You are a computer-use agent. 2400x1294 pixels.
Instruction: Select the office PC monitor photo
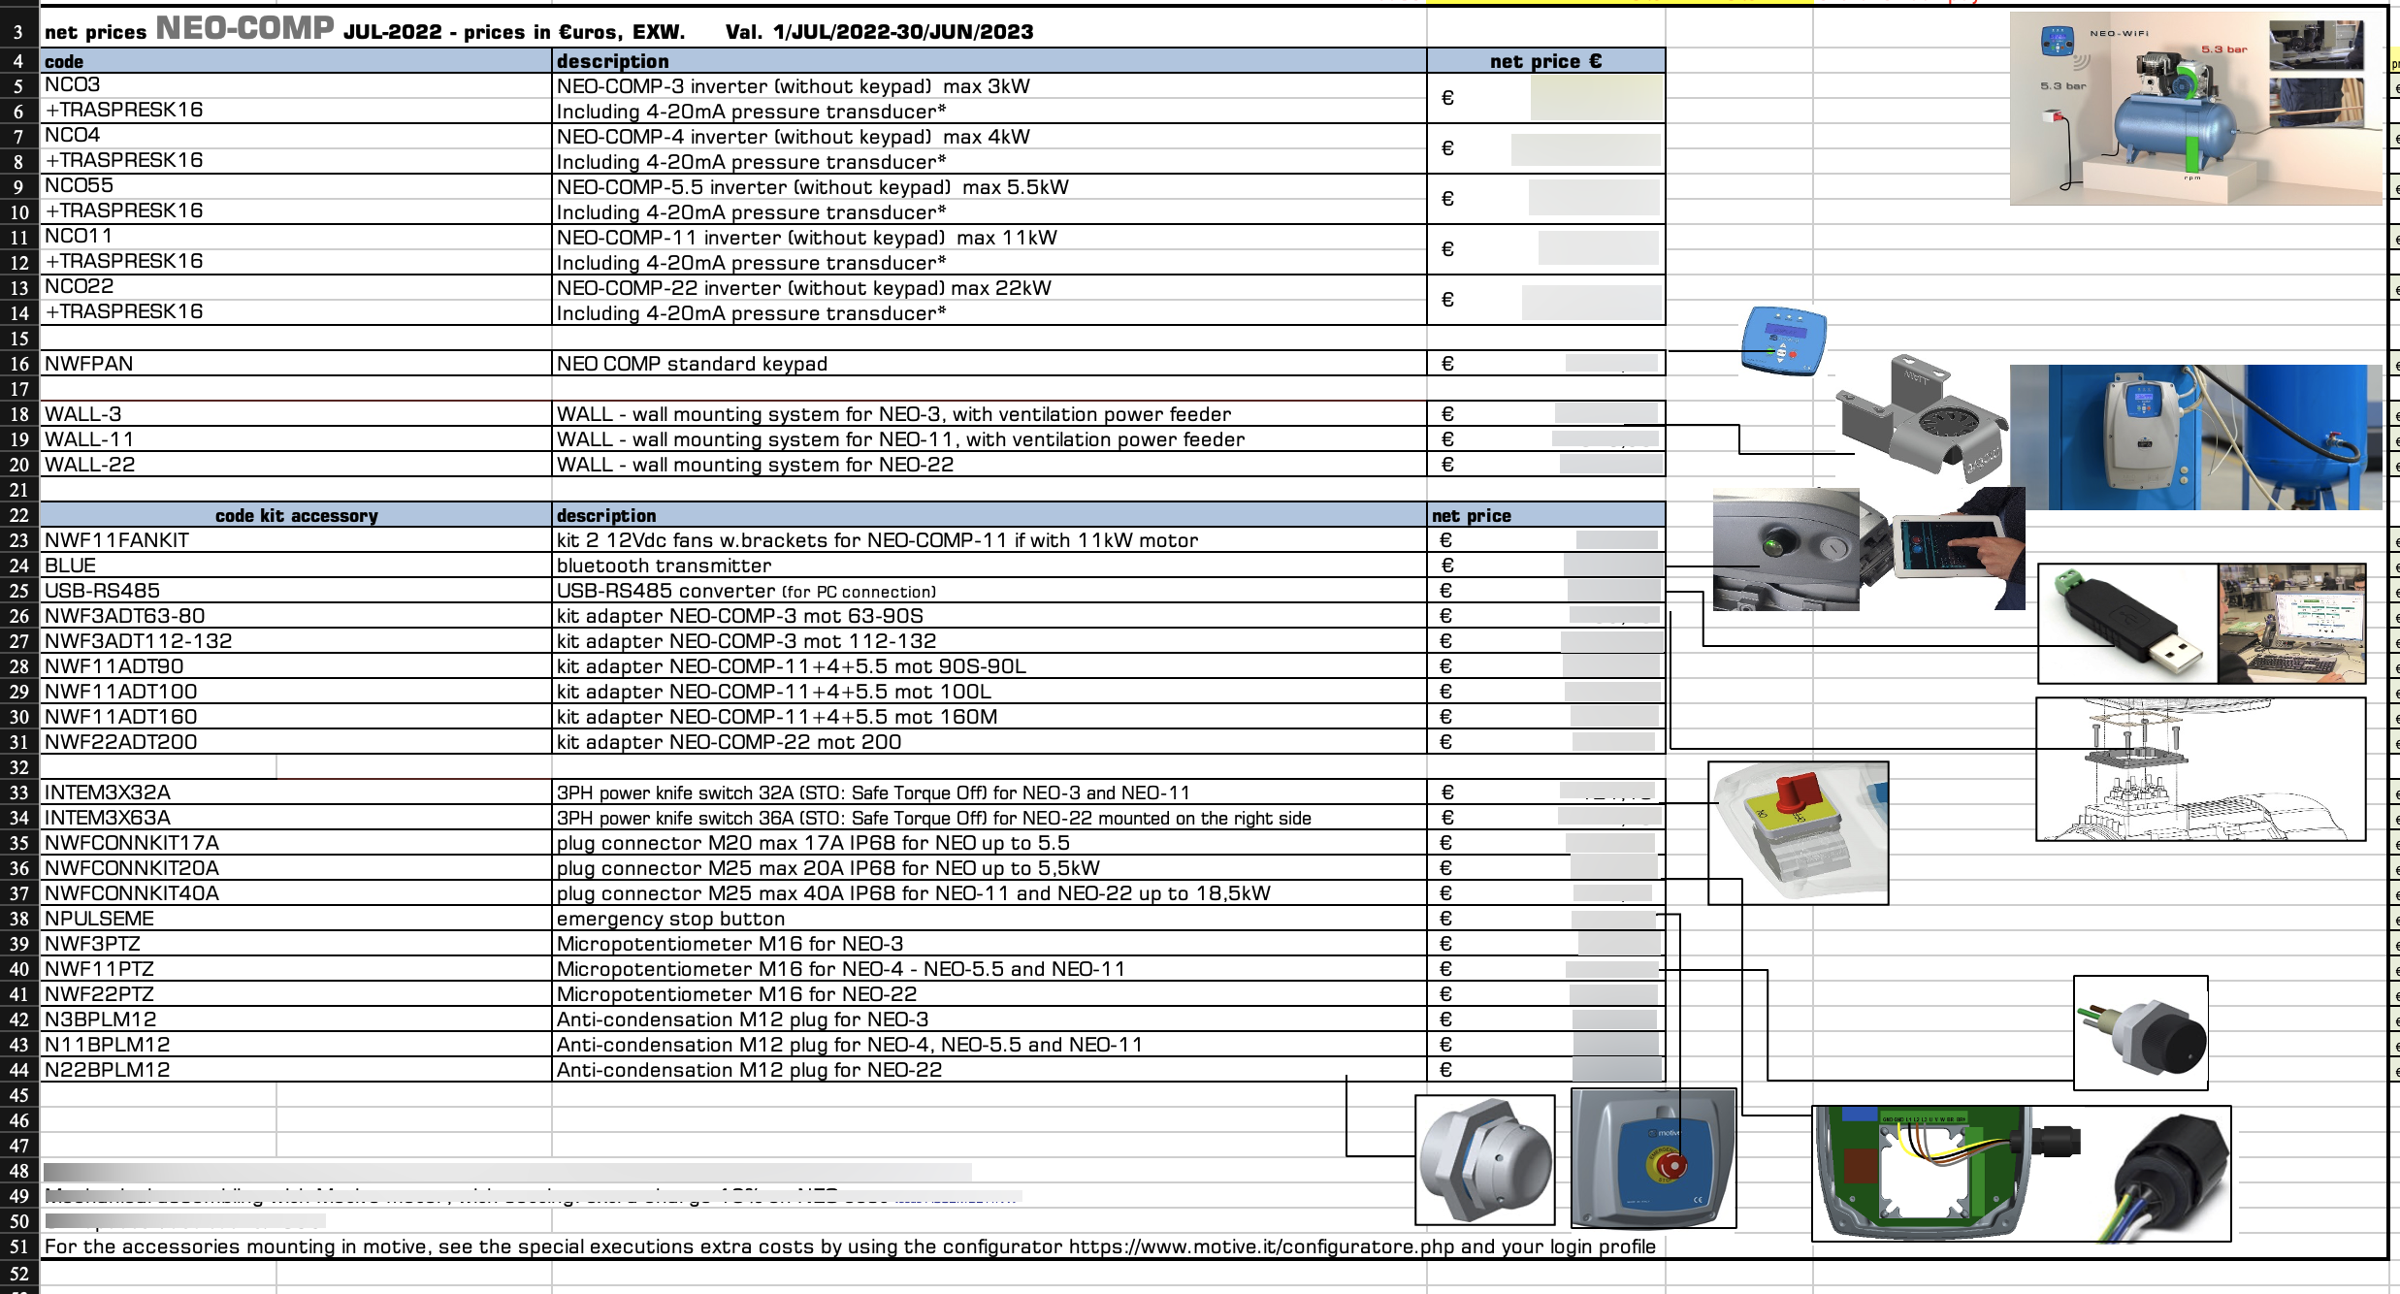2292,624
